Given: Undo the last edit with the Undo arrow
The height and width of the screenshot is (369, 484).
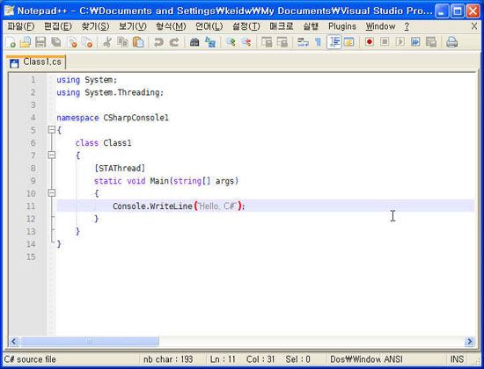Looking at the screenshot, I should click(158, 42).
